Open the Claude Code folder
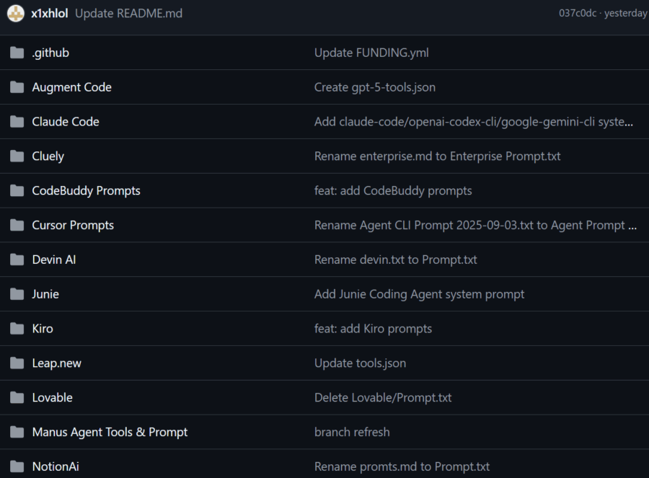649x478 pixels. [x=66, y=122]
